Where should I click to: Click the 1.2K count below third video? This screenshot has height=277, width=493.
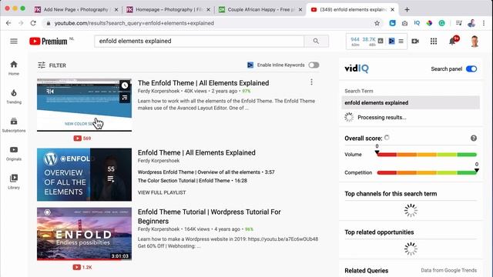[82, 267]
